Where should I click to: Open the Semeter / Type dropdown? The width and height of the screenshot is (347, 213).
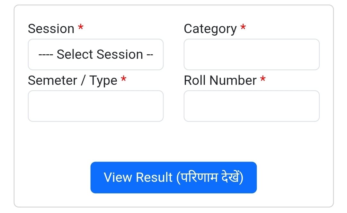(x=95, y=106)
